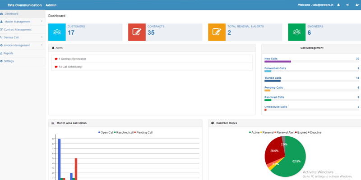The image size is (361, 180).
Task: Click the notification bell icon in header
Action: coord(338,5)
